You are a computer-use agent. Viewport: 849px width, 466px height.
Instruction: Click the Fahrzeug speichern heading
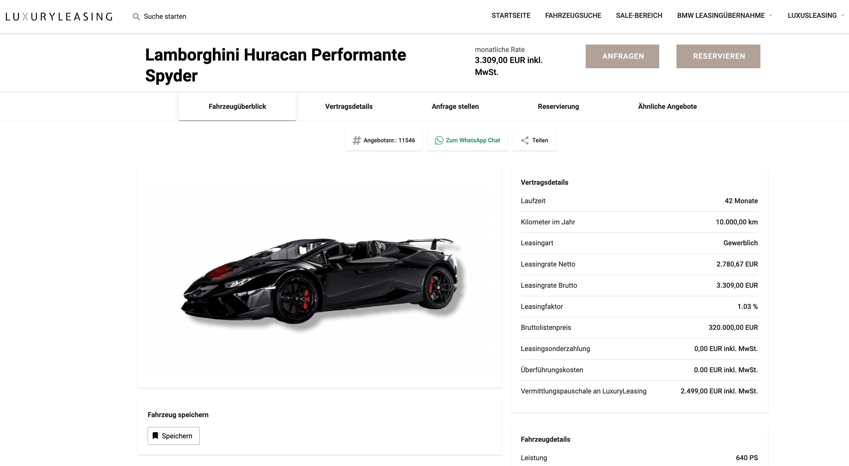[x=178, y=415]
